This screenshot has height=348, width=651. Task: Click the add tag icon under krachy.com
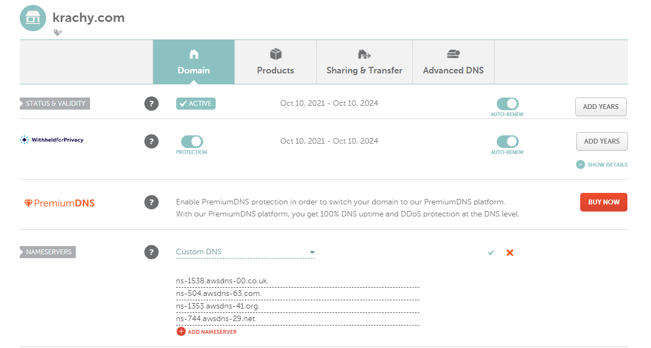(58, 32)
